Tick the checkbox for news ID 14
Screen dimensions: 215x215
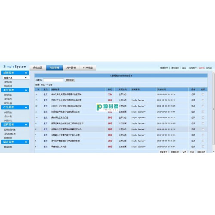[x=203, y=94]
